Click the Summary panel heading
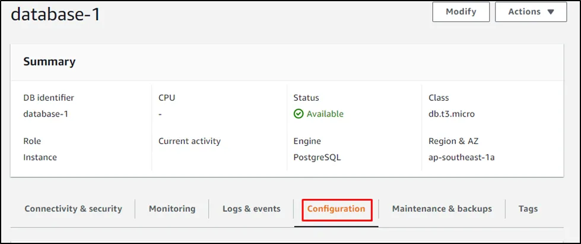 (x=49, y=62)
